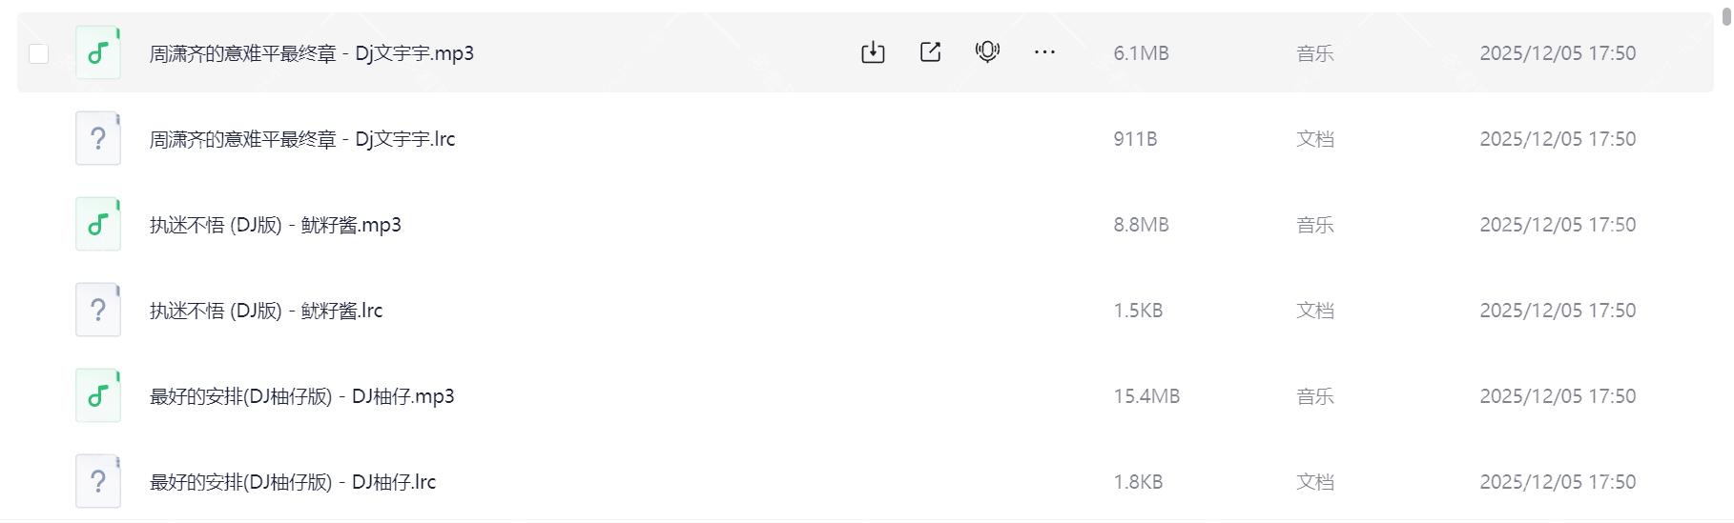The width and height of the screenshot is (1734, 523).
Task: Click unknown file icon of Dj文宇宇.lrc
Action: [98, 139]
